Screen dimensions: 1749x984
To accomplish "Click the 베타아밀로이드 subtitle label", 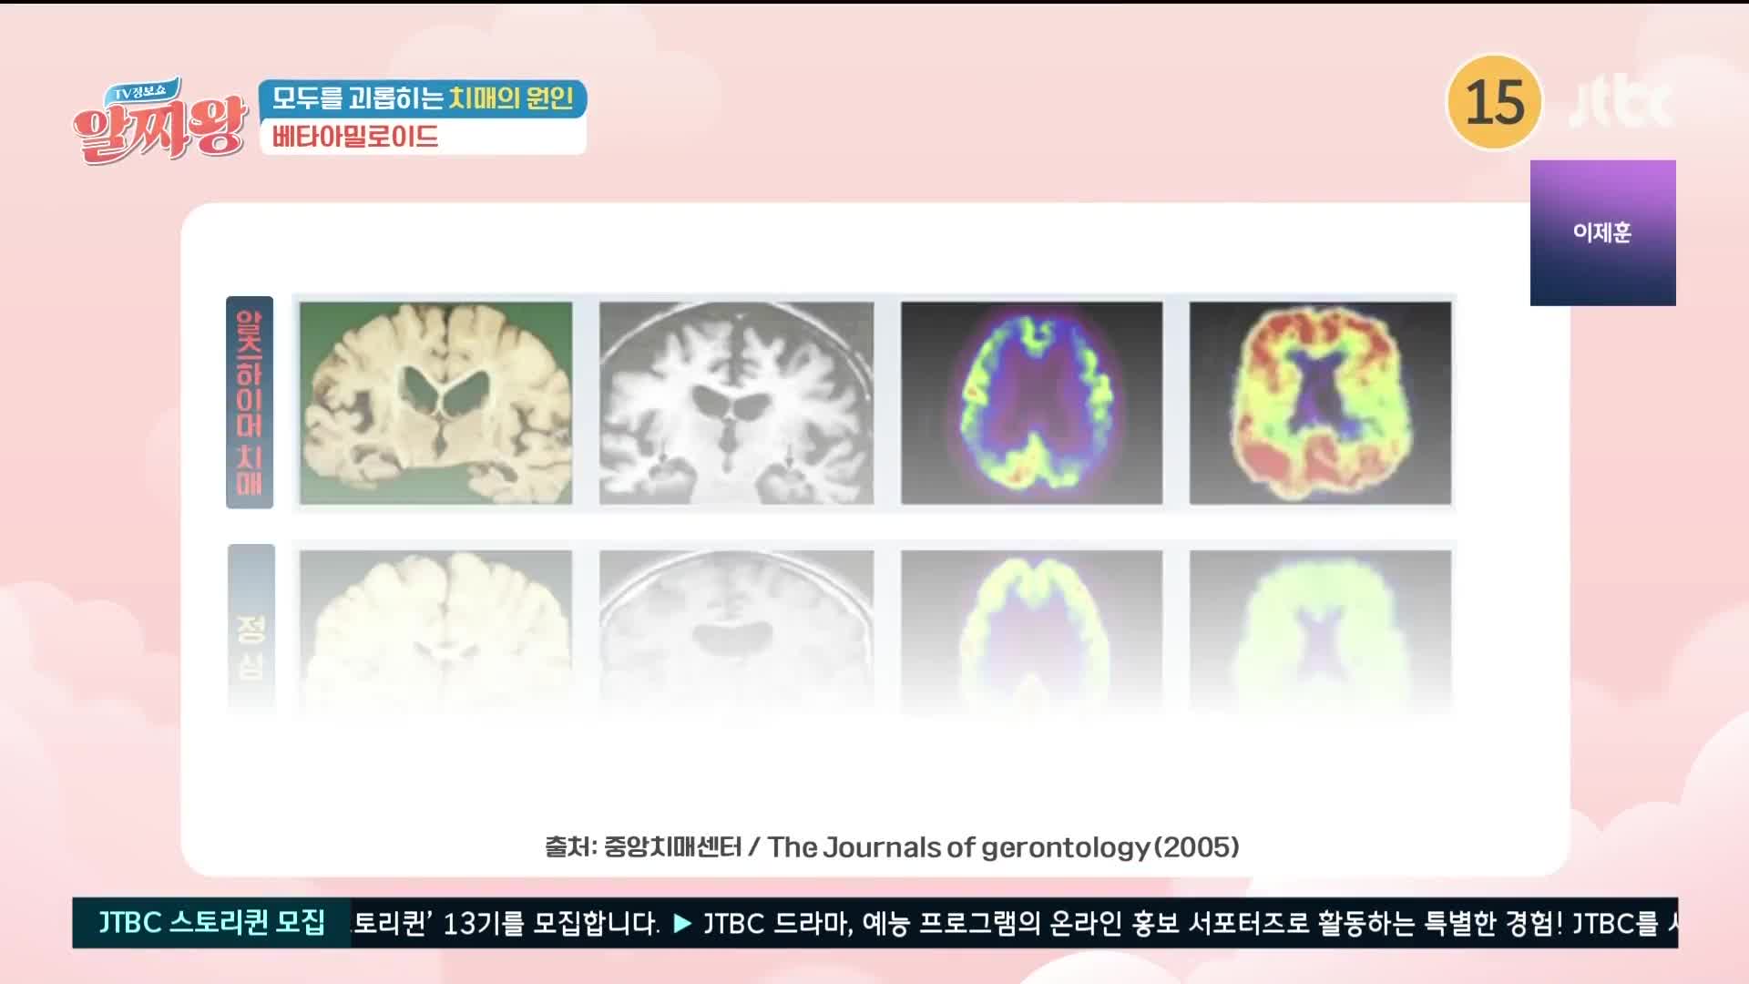I will tap(355, 137).
